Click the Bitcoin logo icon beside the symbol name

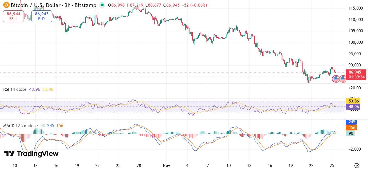(6, 5)
